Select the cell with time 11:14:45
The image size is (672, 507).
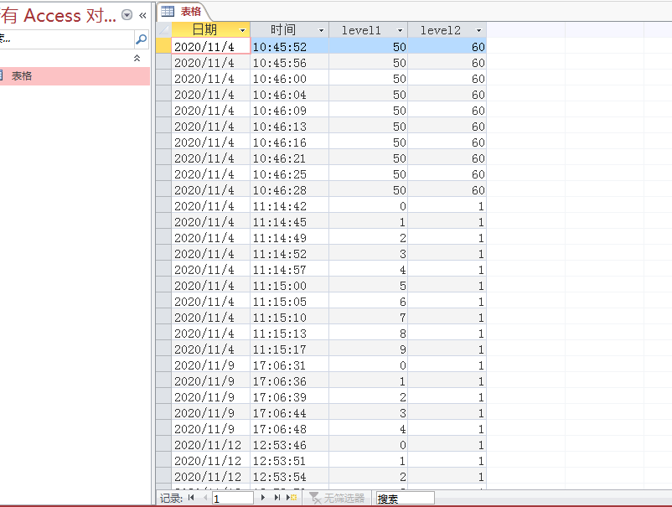(290, 221)
